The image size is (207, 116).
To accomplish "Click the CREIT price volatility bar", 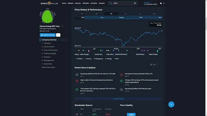I will 131,115.
